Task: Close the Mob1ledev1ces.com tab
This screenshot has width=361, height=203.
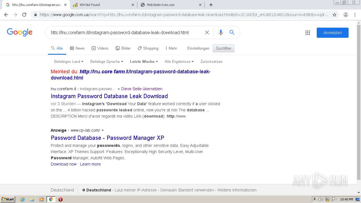Action: click(200, 5)
